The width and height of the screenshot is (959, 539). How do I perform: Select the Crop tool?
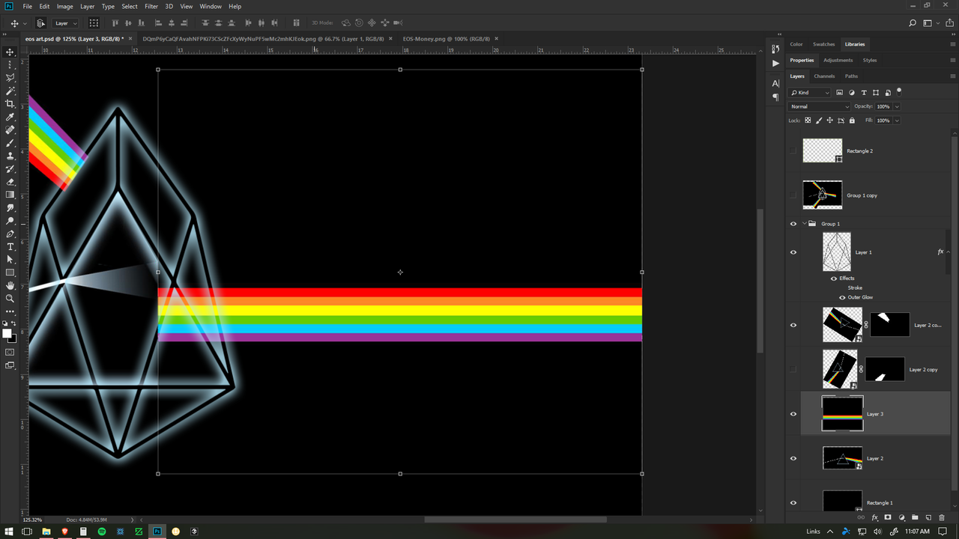[x=10, y=104]
